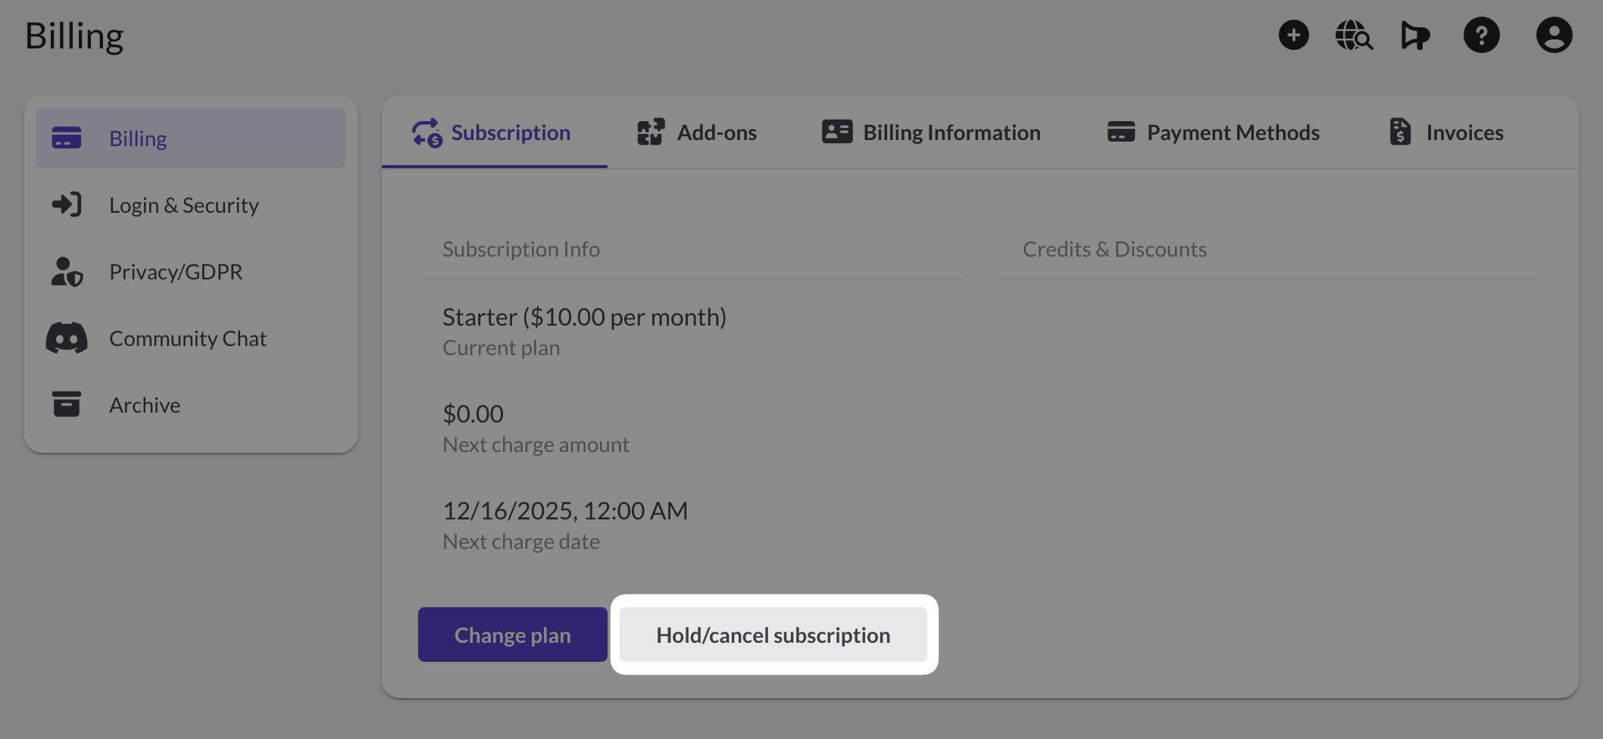
Task: Click the Discord Community Chat icon
Action: click(x=67, y=338)
